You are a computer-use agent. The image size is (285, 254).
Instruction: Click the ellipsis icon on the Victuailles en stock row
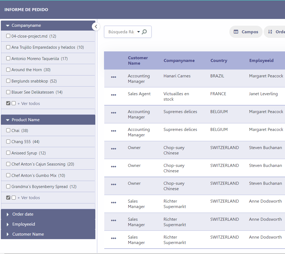pos(113,95)
